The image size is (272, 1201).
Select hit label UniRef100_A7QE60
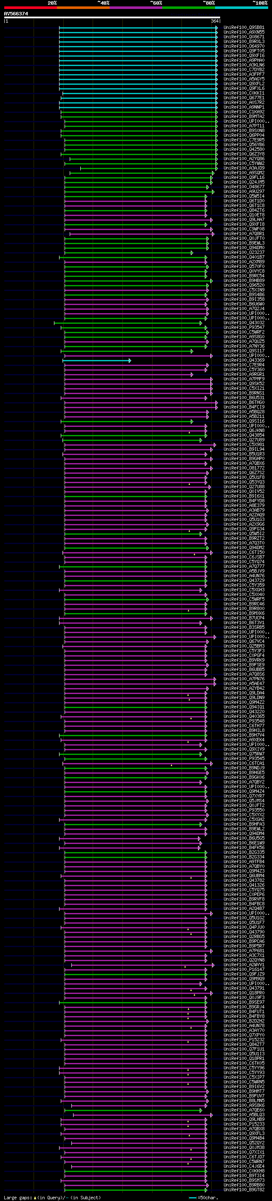pos(244,1110)
